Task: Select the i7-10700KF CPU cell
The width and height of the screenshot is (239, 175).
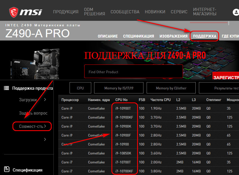Action: click(x=124, y=171)
